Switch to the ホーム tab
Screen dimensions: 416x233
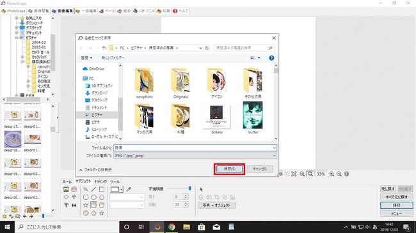[x=67, y=181]
